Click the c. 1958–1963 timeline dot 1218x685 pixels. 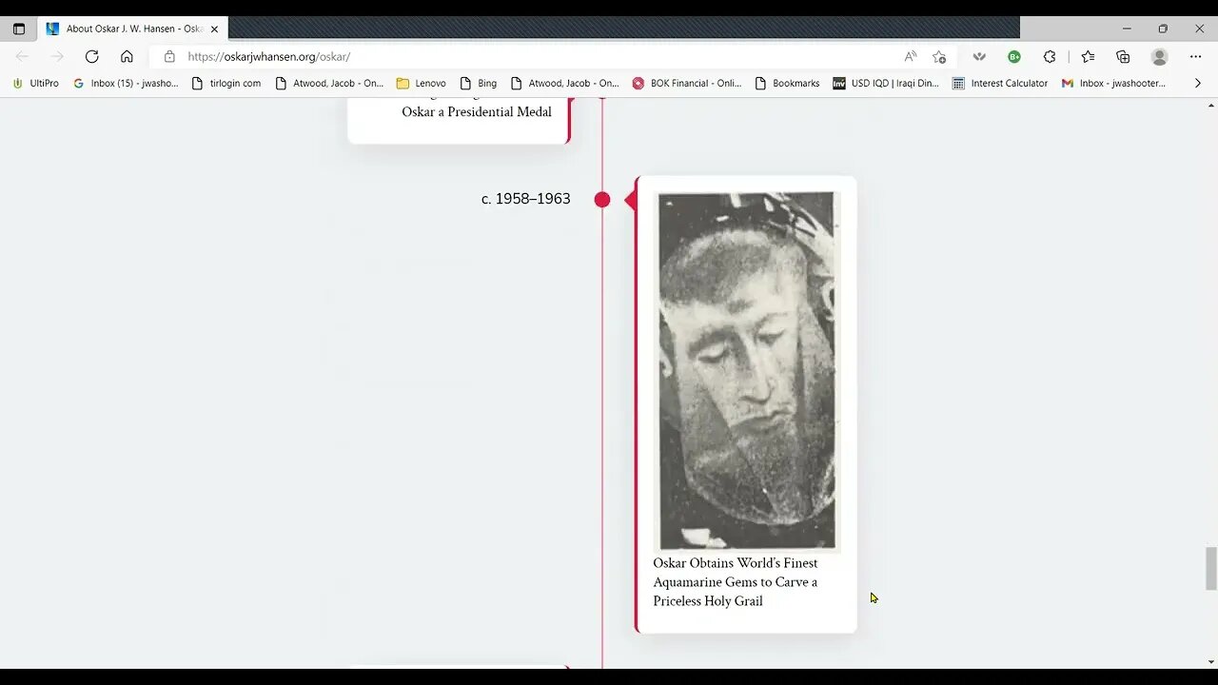point(602,199)
